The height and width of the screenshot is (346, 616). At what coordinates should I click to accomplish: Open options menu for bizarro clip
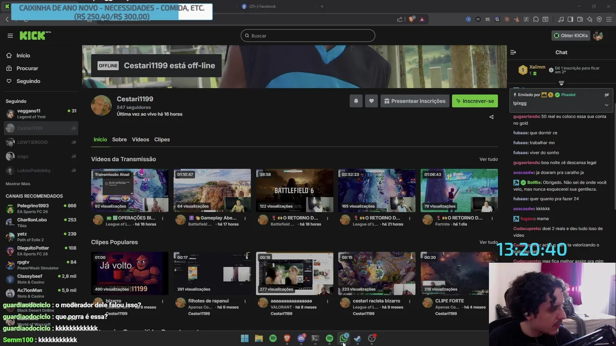[x=163, y=301]
